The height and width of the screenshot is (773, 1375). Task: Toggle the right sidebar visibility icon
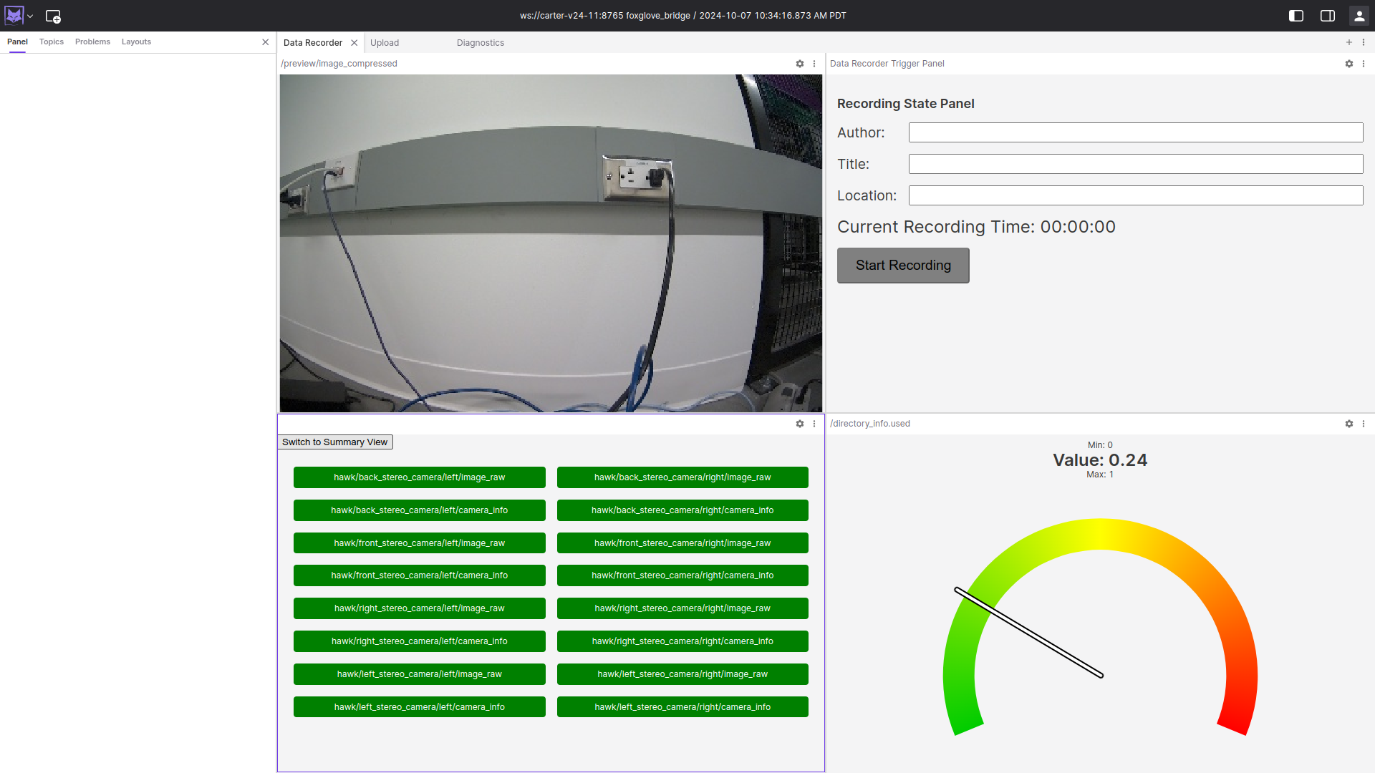tap(1328, 15)
